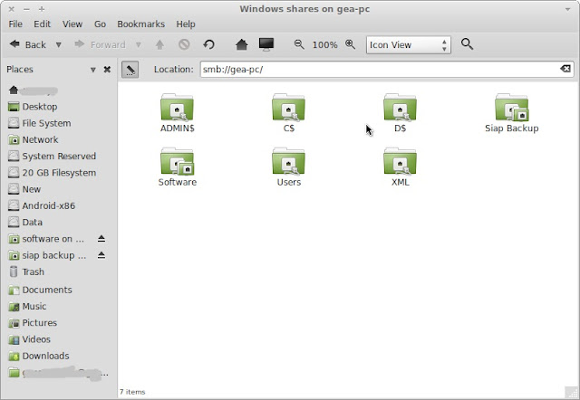The width and height of the screenshot is (580, 400).
Task: Select the C$ share folder
Action: pos(288,112)
